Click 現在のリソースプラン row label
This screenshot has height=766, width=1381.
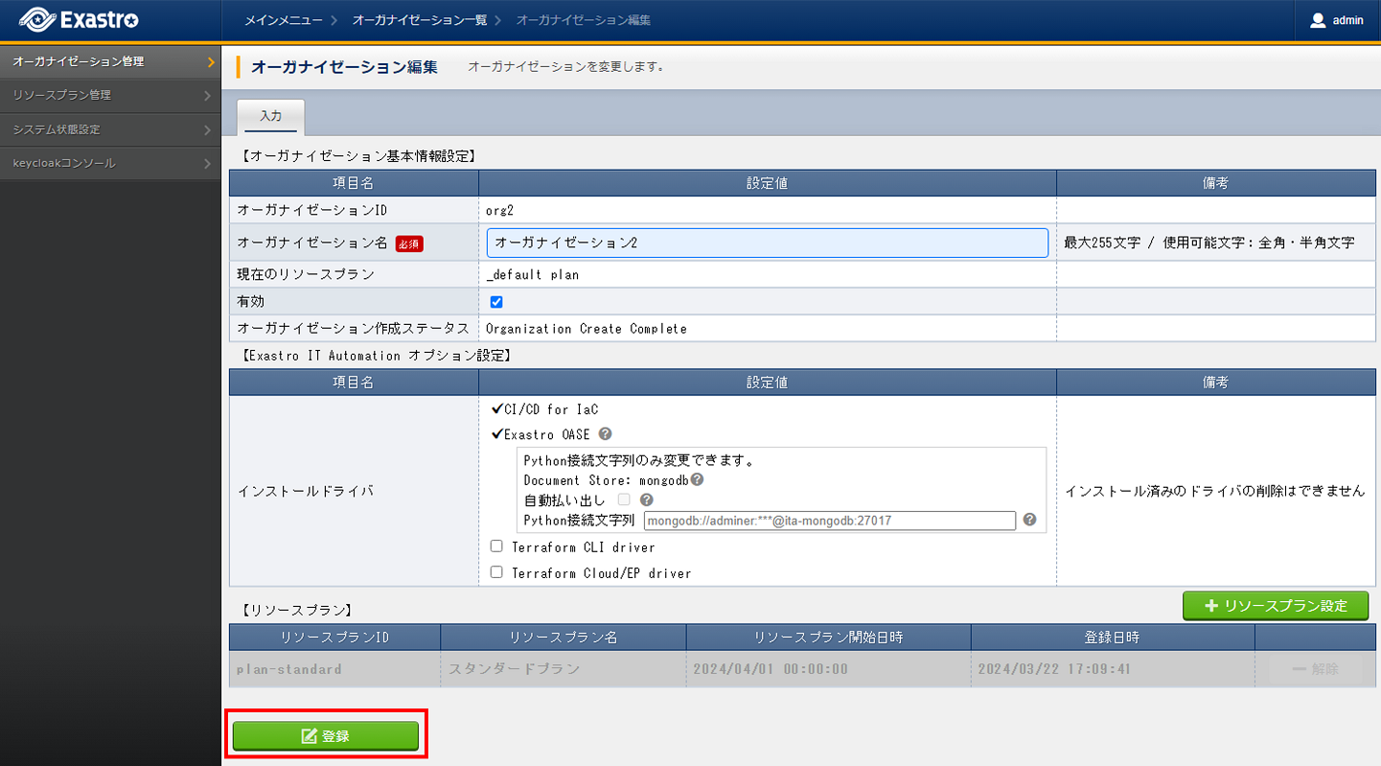(x=306, y=274)
